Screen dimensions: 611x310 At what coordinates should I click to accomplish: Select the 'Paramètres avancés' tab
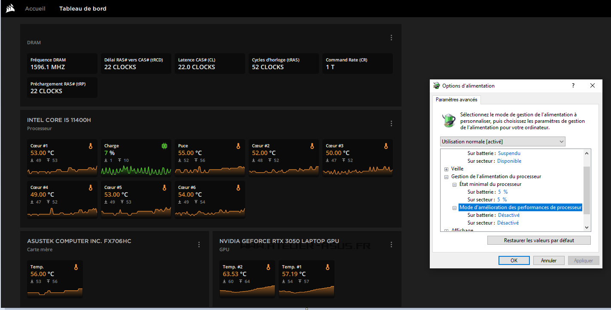pyautogui.click(x=456, y=100)
